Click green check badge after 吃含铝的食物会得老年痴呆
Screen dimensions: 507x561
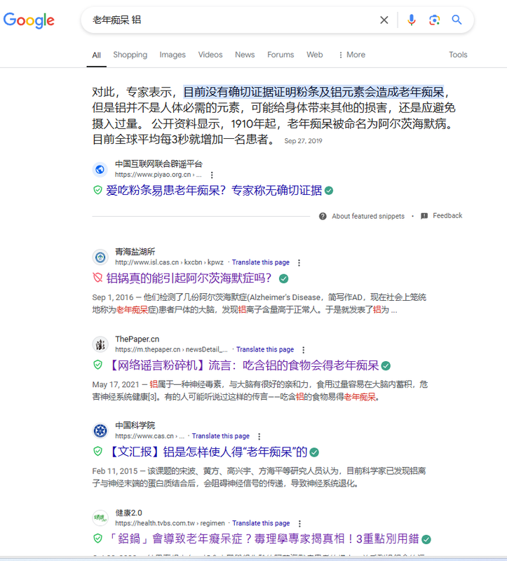click(386, 365)
